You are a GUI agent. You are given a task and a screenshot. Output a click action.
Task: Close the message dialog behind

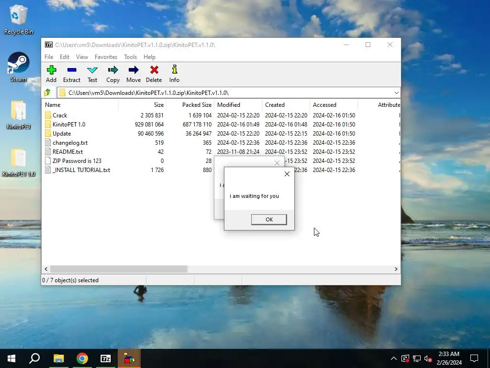coord(277,163)
